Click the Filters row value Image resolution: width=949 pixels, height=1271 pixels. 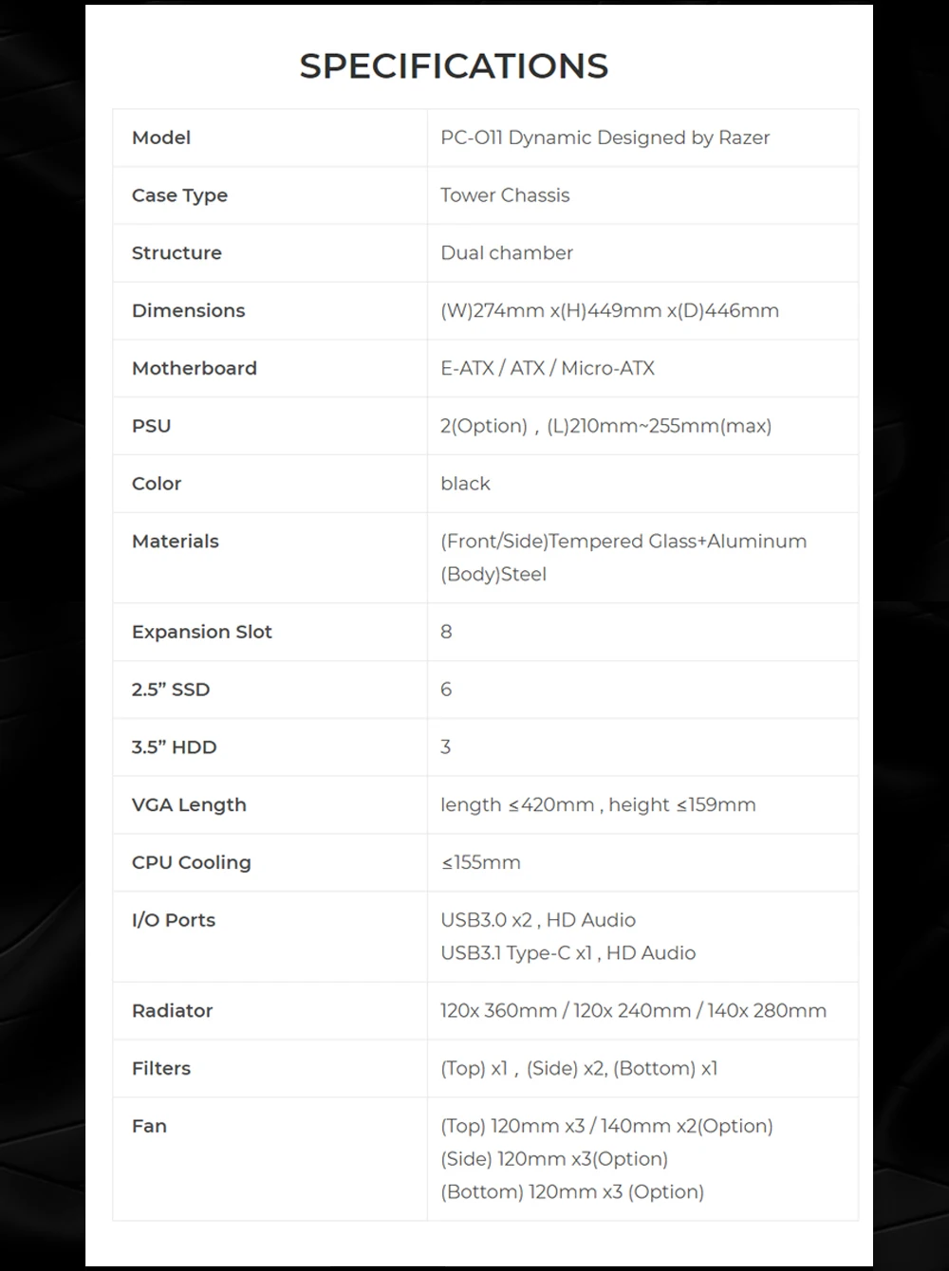(579, 1069)
